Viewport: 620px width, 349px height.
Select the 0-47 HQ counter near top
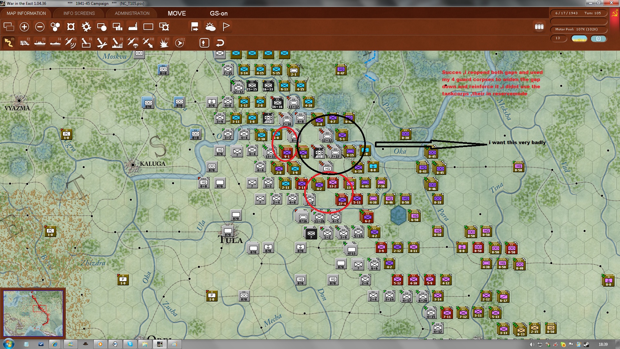pos(341,70)
